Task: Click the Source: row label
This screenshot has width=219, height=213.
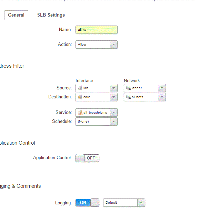Action: 64,88
